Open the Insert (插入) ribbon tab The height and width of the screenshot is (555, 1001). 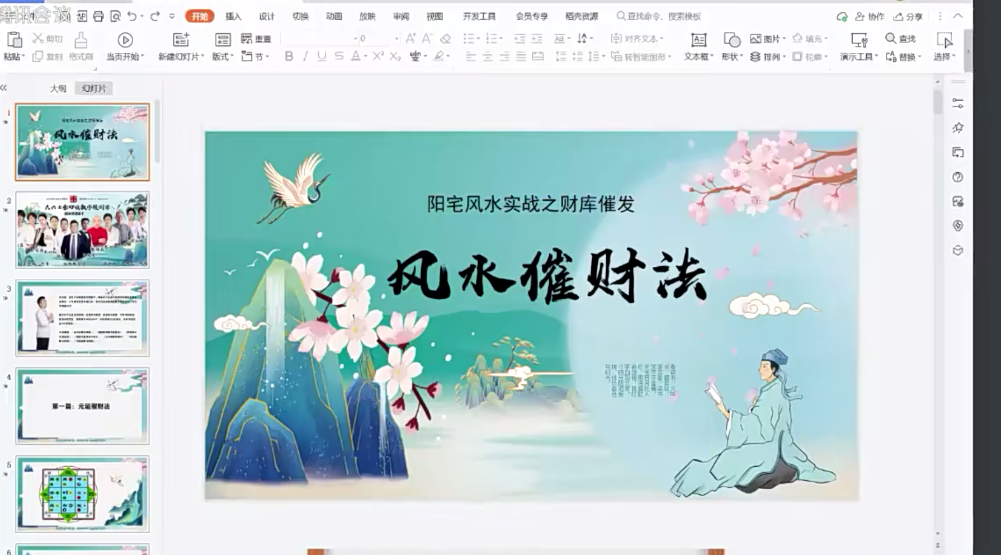click(233, 16)
